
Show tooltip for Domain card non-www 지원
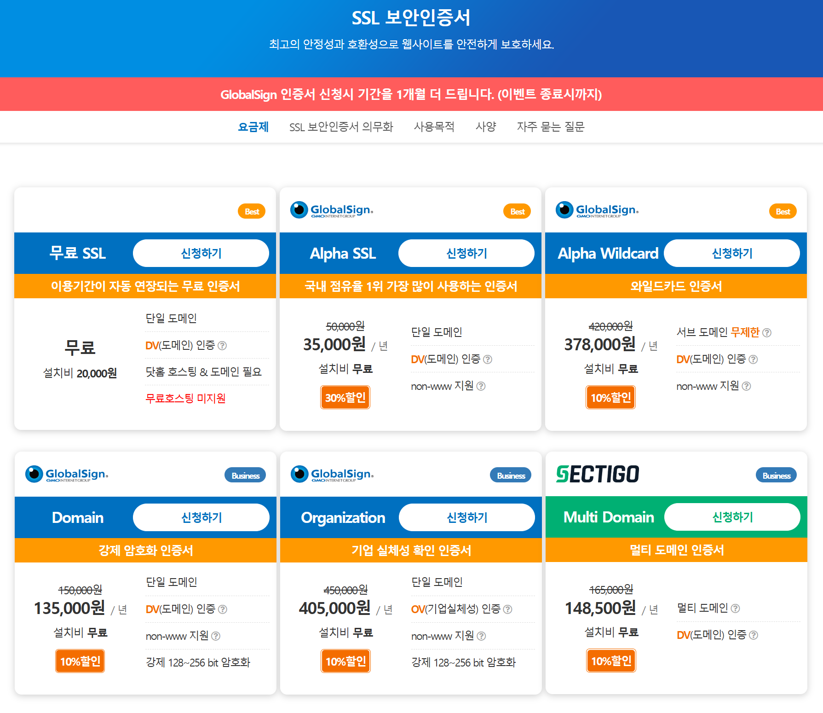[216, 636]
